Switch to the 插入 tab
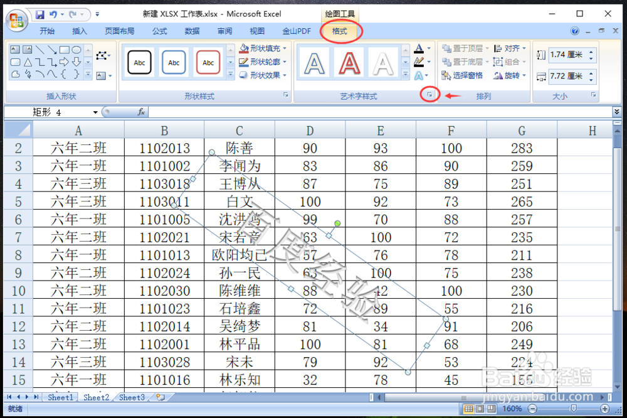Screen dimensions: 627x418 (x=79, y=31)
